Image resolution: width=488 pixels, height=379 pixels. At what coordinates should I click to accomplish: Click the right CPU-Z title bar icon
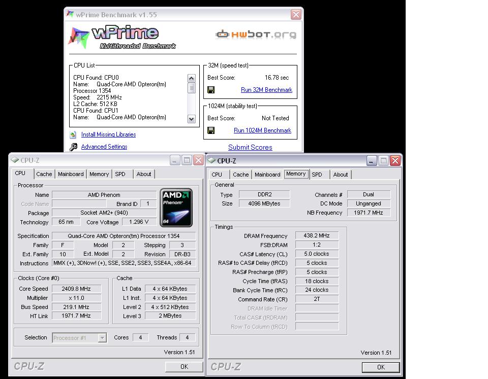pos(211,160)
